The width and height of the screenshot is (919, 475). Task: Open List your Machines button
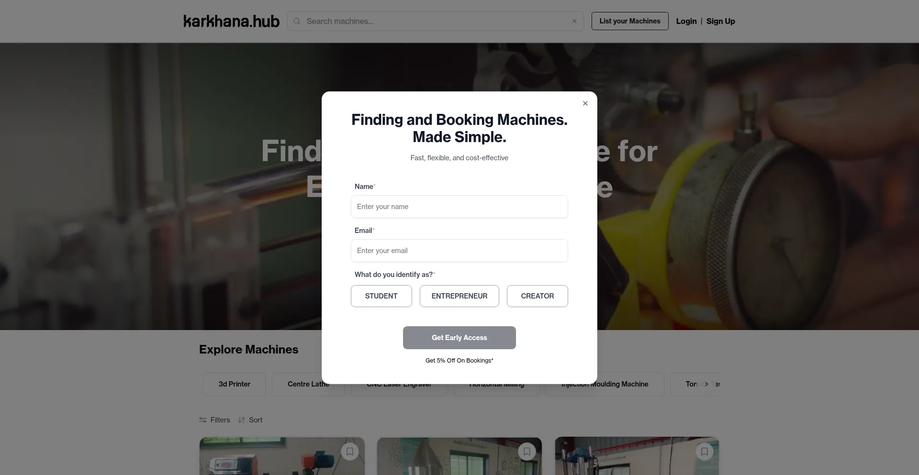(630, 21)
